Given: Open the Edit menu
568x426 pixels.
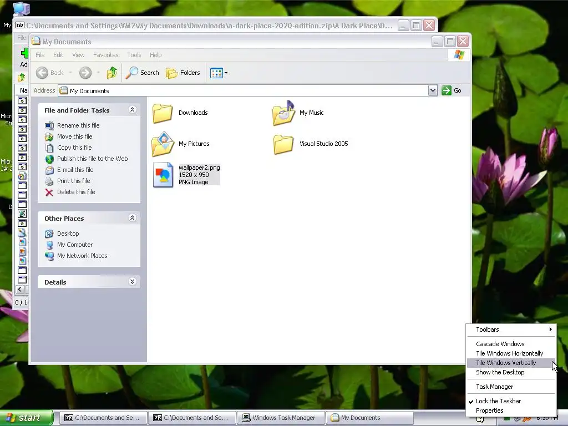Looking at the screenshot, I should tap(58, 55).
